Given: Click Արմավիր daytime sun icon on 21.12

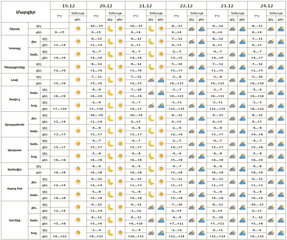Looking at the screenshot, I should [161, 169].
